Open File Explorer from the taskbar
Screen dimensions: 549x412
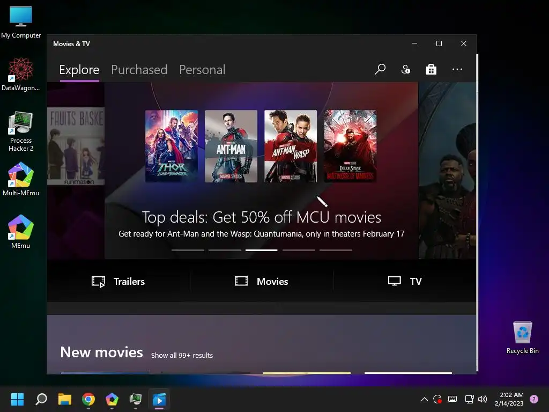point(65,399)
